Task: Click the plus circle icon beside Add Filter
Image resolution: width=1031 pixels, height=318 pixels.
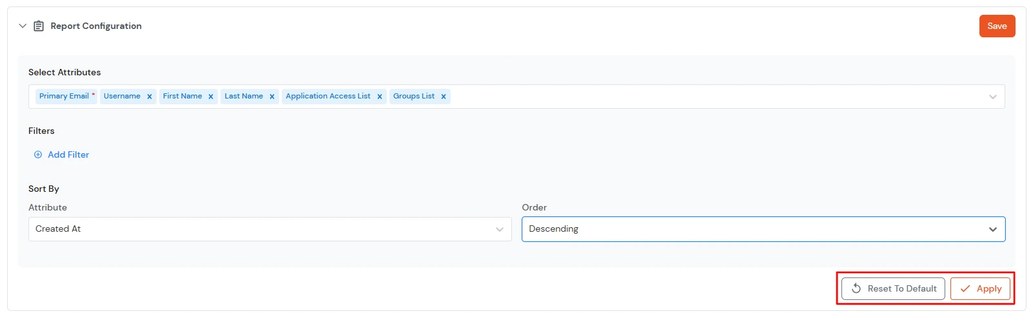Action: (38, 154)
